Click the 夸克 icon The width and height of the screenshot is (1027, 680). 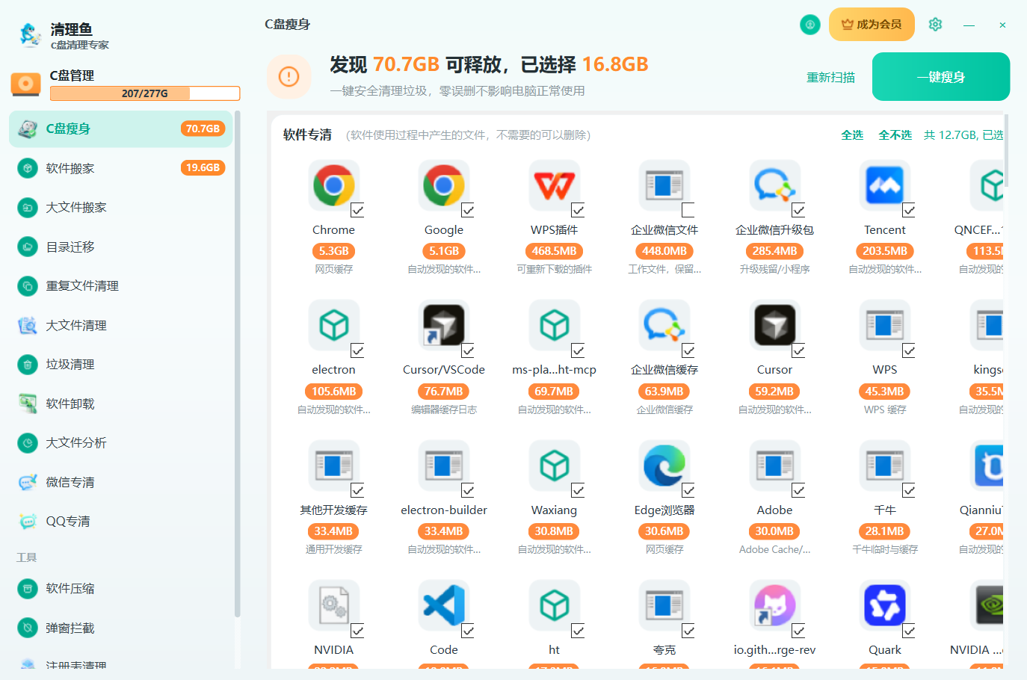pyautogui.click(x=664, y=605)
